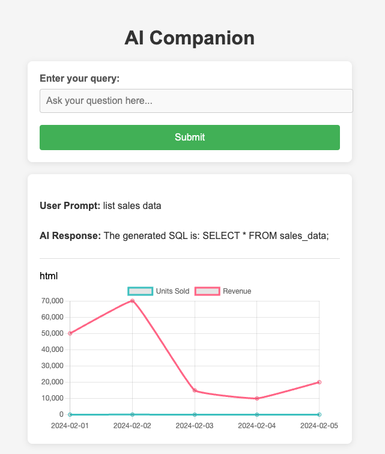The image size is (385, 454).
Task: Select the Revenue data point for 2024-02-05
Action: click(x=319, y=382)
